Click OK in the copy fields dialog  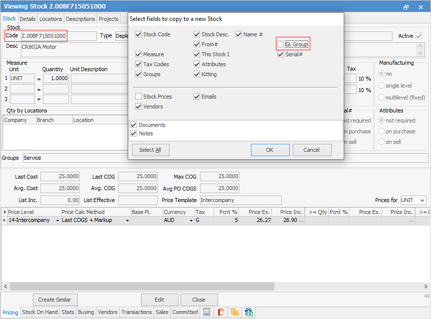click(x=270, y=150)
